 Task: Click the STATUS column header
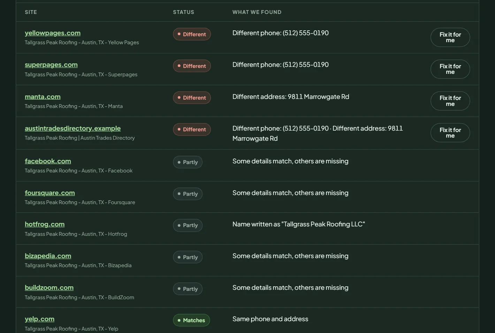(x=183, y=12)
